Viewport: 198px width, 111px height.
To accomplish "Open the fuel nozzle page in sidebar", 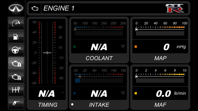I will 16,103.
